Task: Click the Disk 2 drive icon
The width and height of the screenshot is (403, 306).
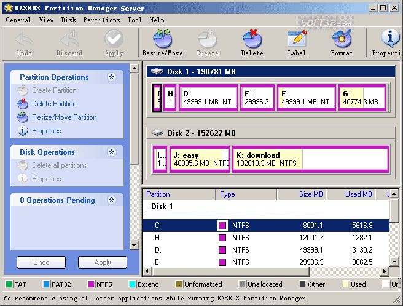Action: pos(157,133)
